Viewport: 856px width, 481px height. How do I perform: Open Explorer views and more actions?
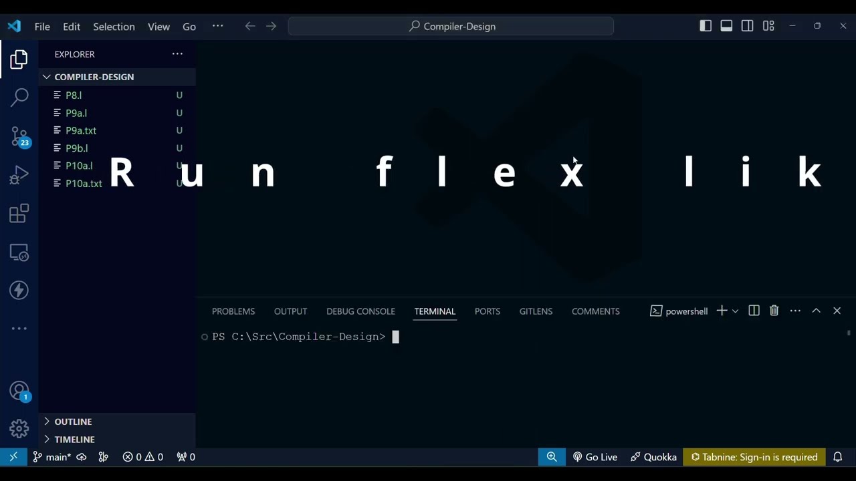tap(177, 54)
